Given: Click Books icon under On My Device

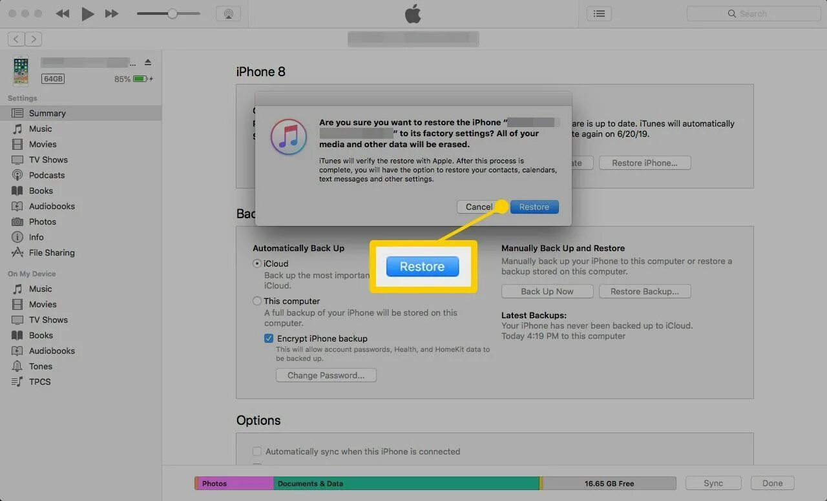Looking at the screenshot, I should [17, 335].
